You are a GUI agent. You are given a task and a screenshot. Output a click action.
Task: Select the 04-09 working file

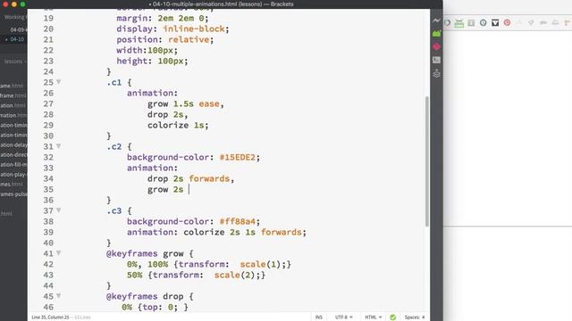[18, 29]
